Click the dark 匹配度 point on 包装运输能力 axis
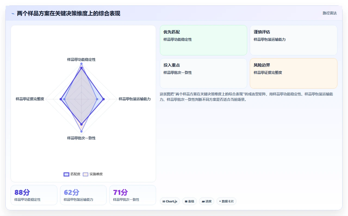The height and width of the screenshot is (216, 348). pos(103,99)
